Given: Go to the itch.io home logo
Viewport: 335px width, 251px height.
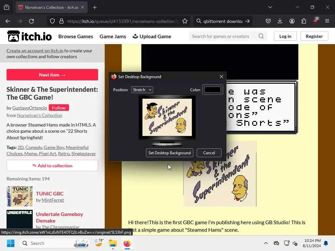Looking at the screenshot, I should point(29,36).
